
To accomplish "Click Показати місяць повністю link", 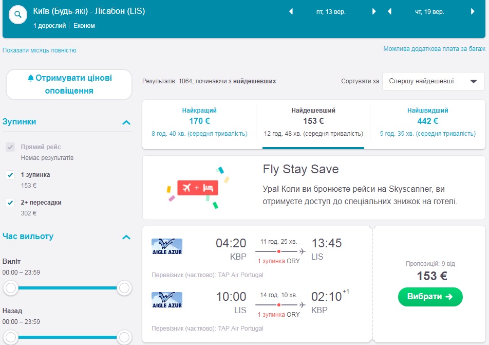I will click(40, 50).
